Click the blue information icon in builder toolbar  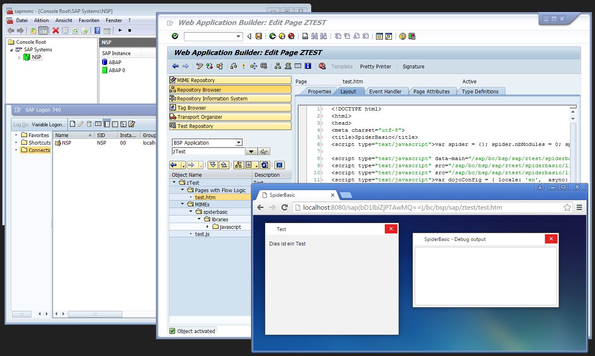pyautogui.click(x=308, y=66)
